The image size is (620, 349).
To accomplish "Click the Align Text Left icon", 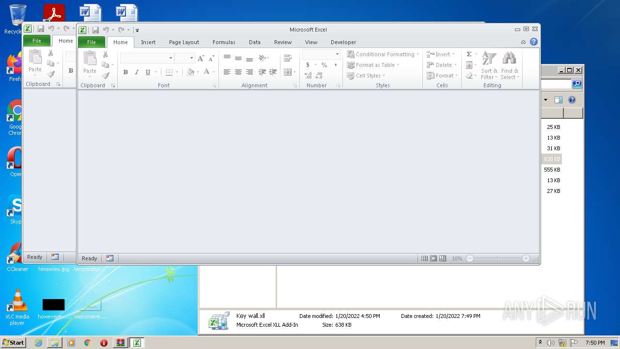I will pyautogui.click(x=227, y=72).
